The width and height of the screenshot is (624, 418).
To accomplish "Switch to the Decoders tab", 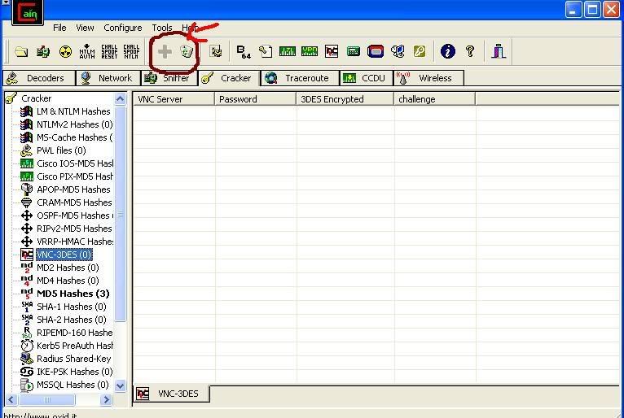I will [39, 78].
